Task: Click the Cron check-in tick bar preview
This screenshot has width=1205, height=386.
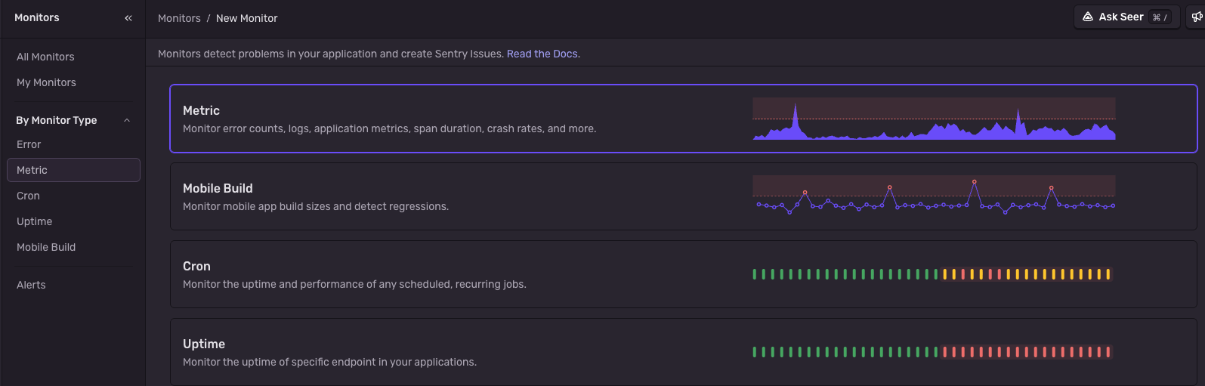Action: pyautogui.click(x=932, y=274)
